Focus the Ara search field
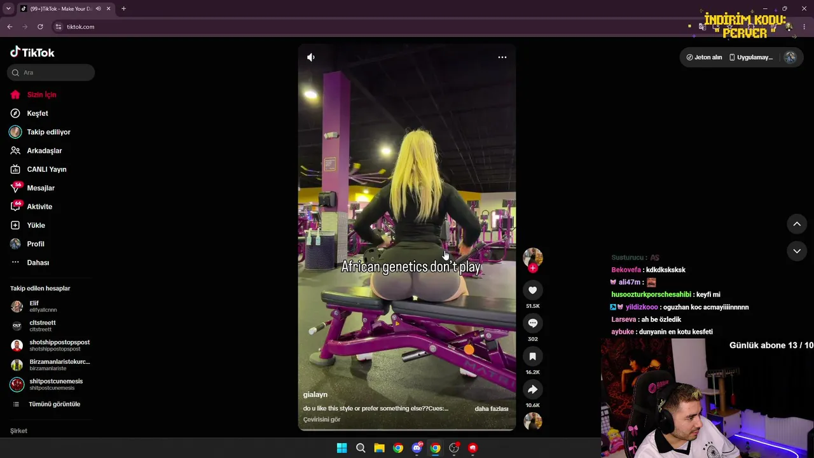The image size is (814, 458). click(51, 73)
